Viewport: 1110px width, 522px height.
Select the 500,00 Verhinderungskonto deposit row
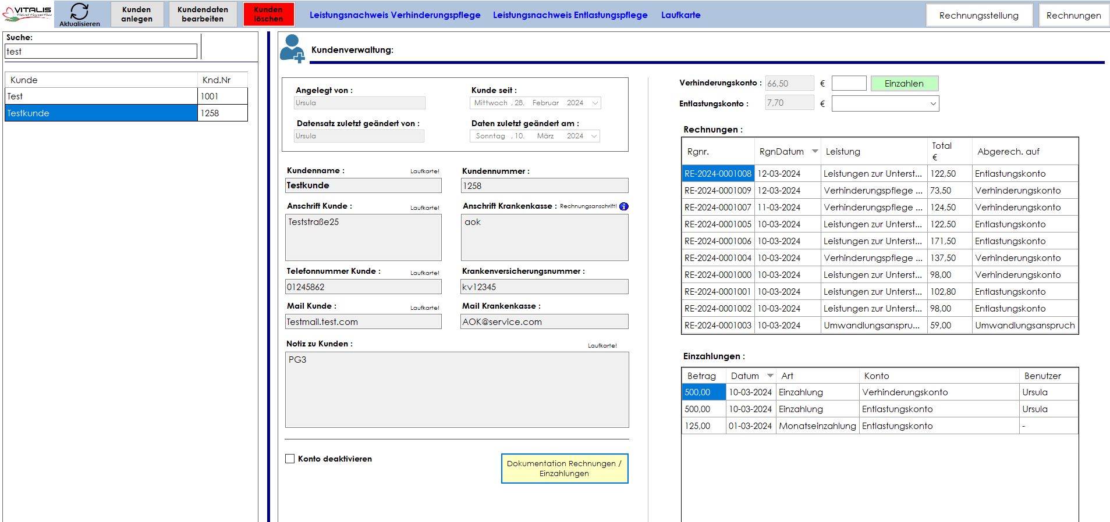click(x=880, y=392)
